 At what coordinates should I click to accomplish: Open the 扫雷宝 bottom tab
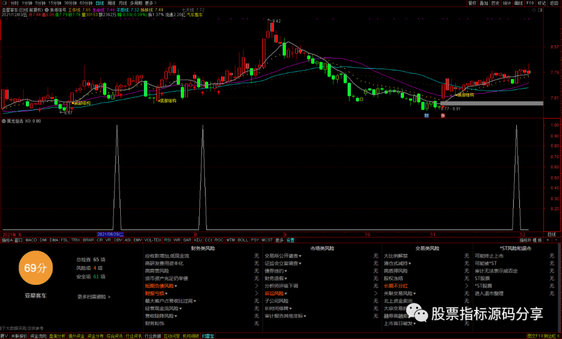pos(208,336)
